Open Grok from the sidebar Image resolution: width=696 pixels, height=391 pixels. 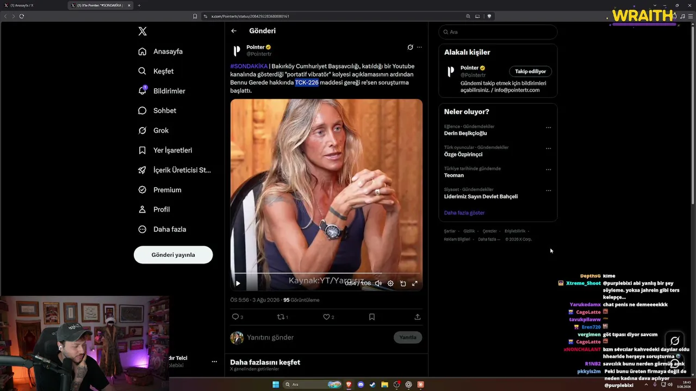point(153,130)
